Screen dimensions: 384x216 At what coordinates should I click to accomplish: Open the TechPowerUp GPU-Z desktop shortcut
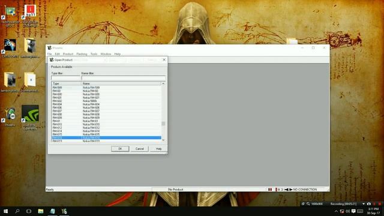10,16
